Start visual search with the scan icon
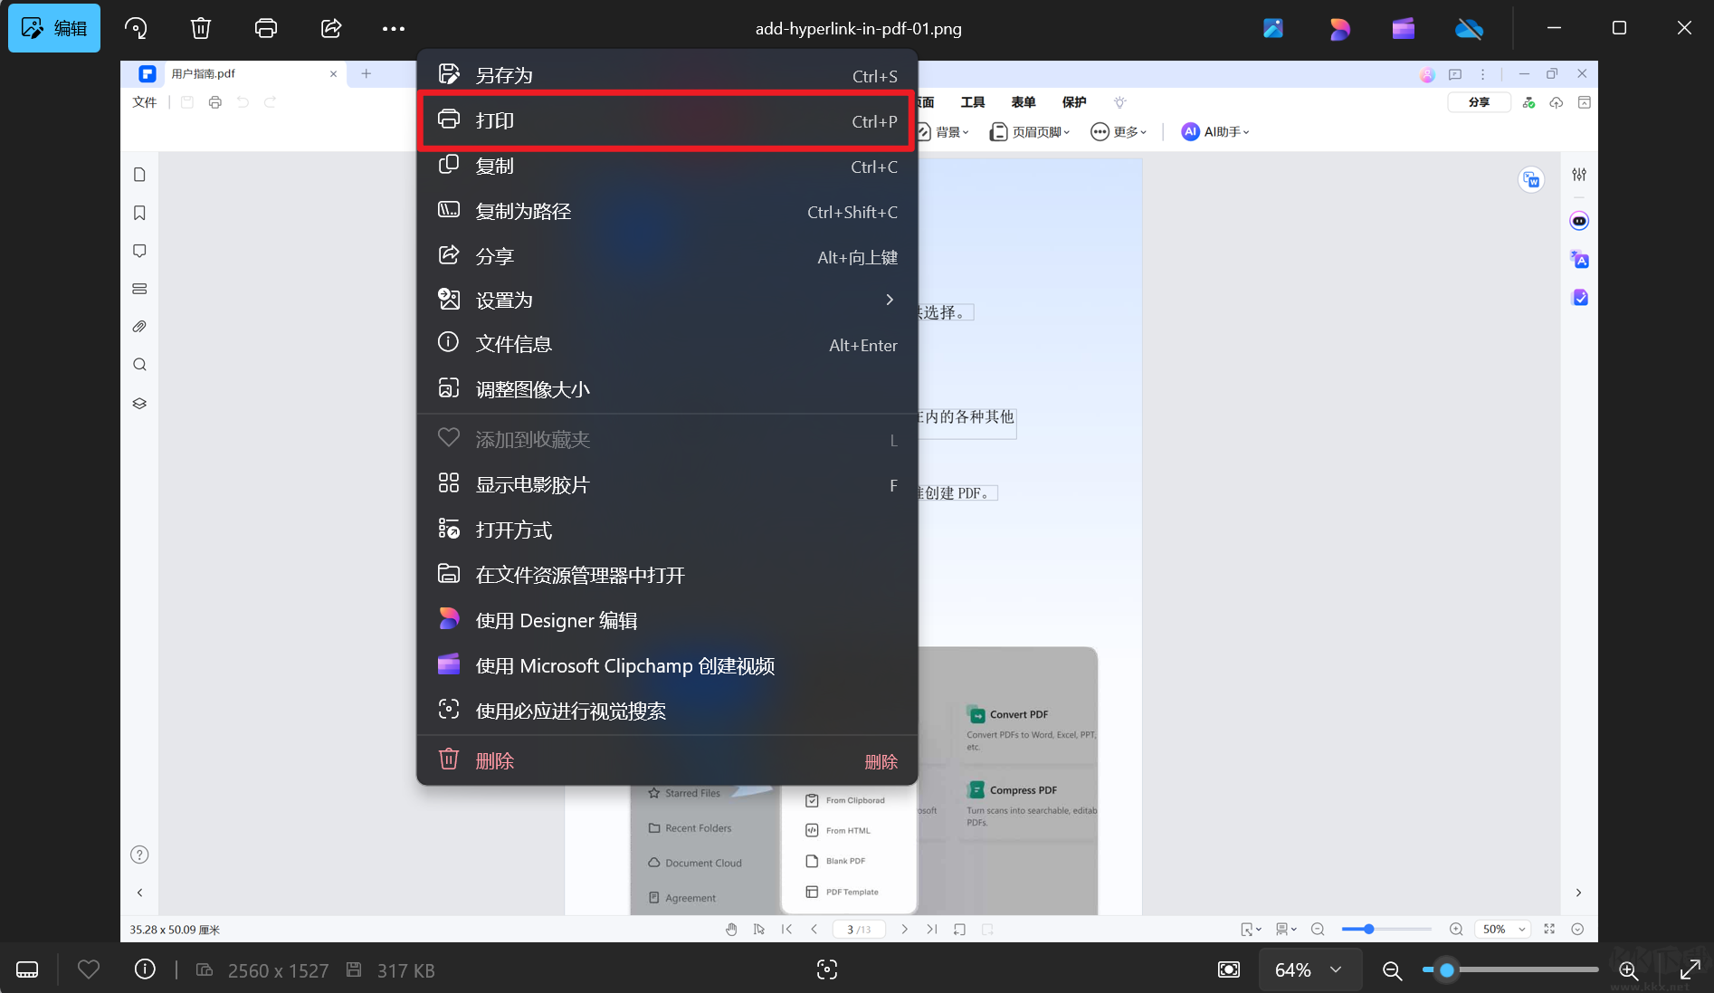This screenshot has height=993, width=1714. coord(826,969)
